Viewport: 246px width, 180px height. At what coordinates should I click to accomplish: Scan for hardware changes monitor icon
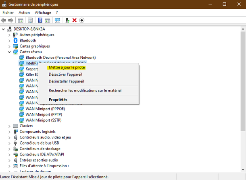(x=57, y=21)
